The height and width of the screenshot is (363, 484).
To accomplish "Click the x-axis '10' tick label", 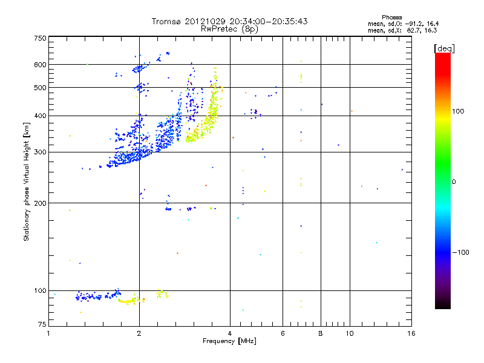I will click(x=350, y=333).
